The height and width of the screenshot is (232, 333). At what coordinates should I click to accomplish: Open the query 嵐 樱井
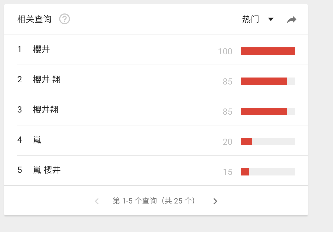click(47, 170)
